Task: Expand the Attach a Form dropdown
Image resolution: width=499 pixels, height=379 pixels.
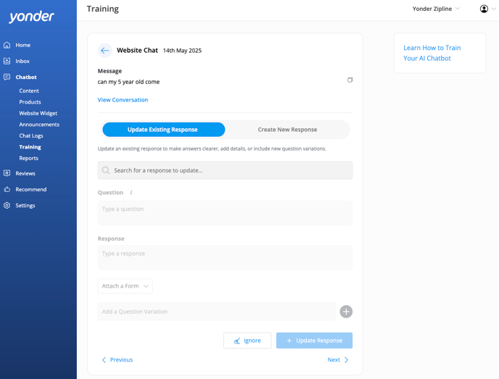Action: click(x=125, y=286)
